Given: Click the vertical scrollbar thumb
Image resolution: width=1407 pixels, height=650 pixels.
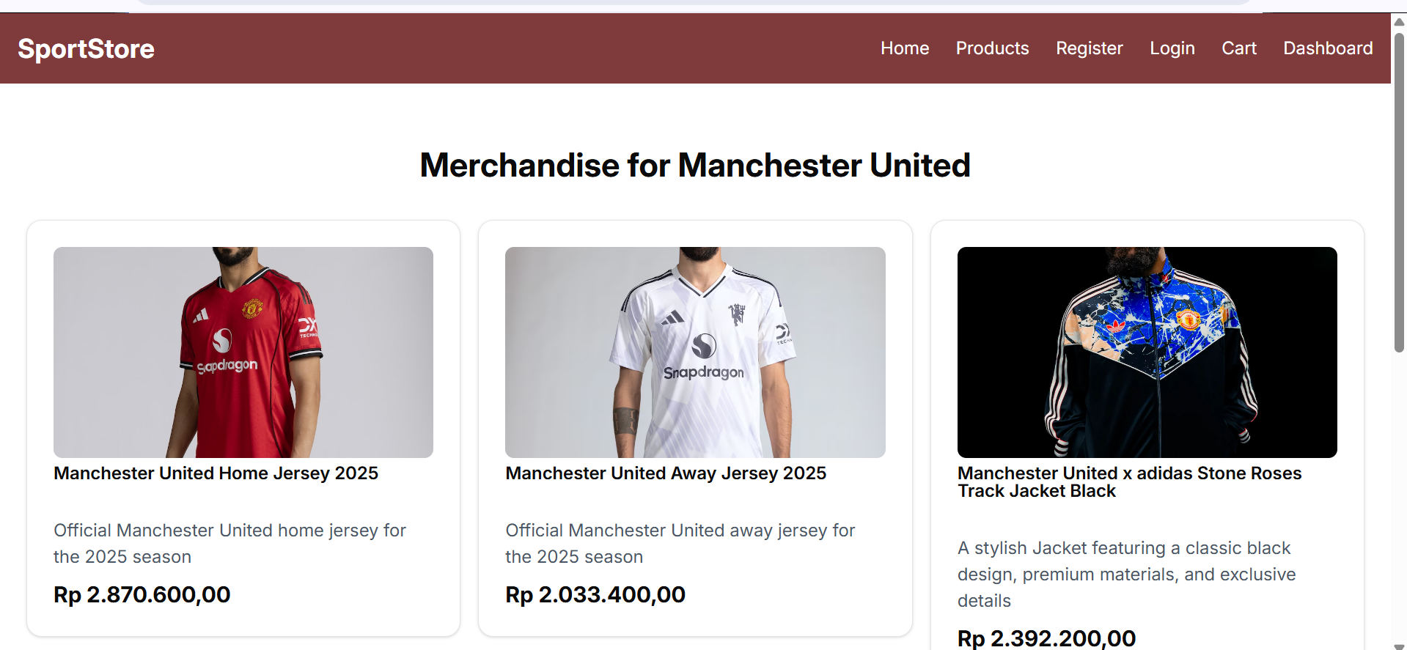Looking at the screenshot, I should [1399, 191].
